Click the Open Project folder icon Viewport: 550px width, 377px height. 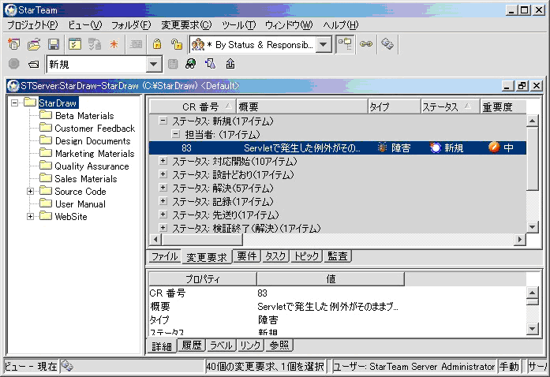pos(34,44)
